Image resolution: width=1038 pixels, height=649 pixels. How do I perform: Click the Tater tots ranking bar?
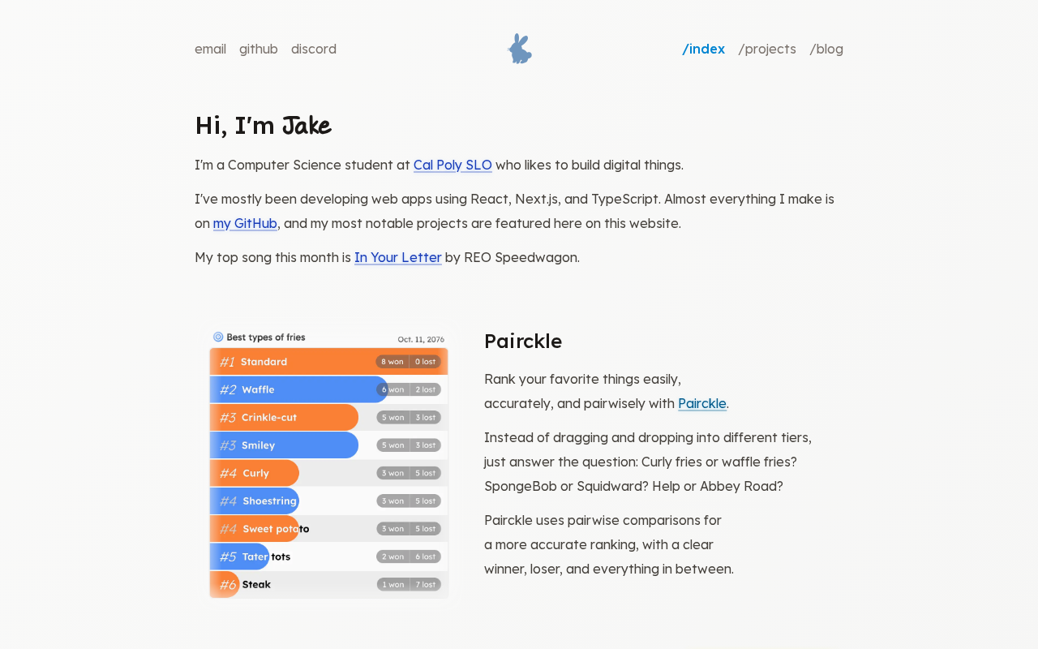[x=240, y=557]
